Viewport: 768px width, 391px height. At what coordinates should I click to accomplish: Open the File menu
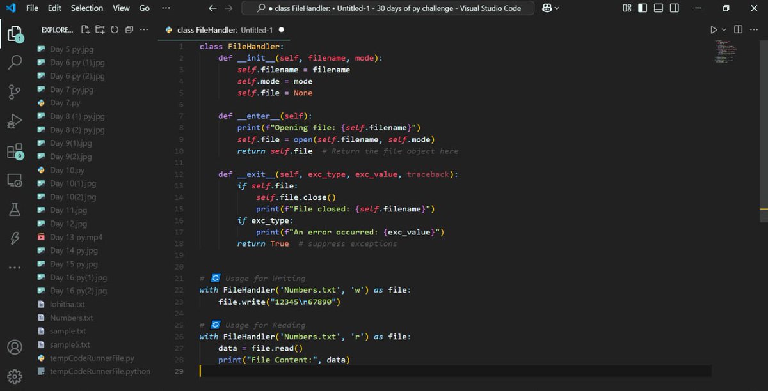(x=33, y=8)
